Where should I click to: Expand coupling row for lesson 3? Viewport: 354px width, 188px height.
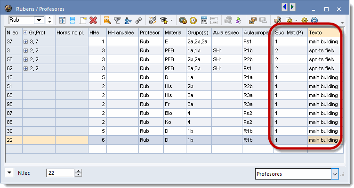[x=25, y=50]
